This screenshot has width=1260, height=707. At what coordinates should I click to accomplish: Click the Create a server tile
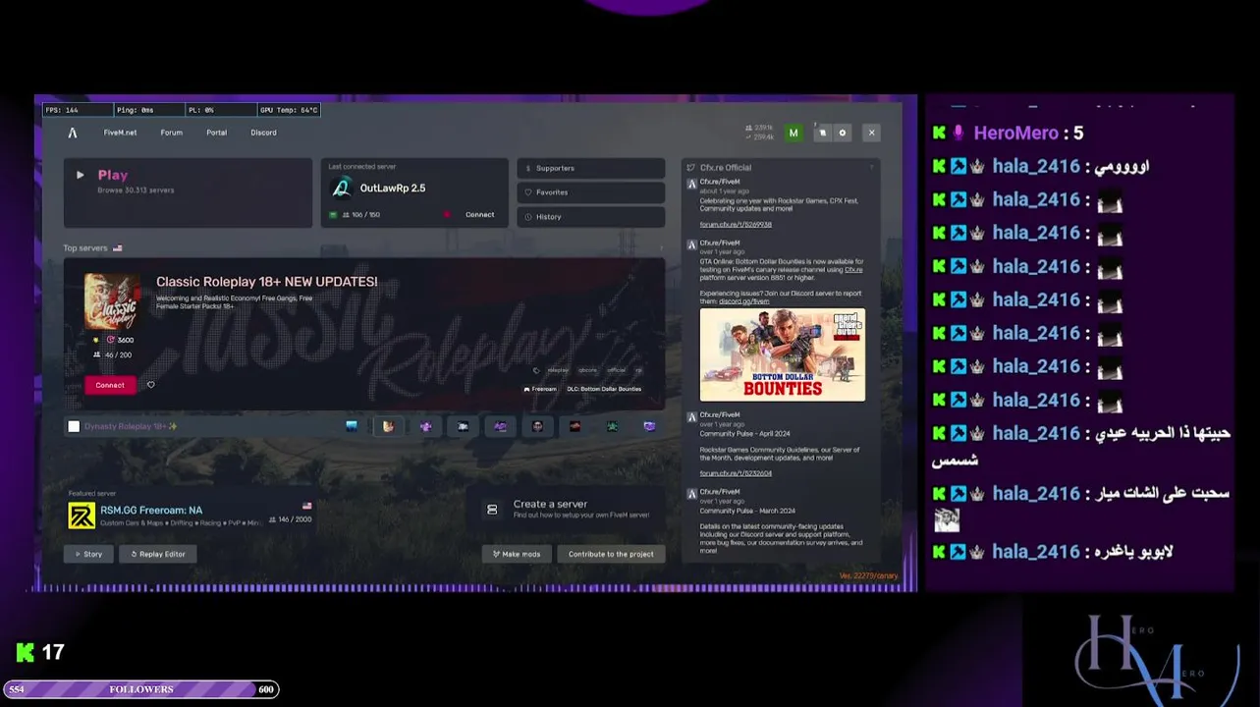click(x=565, y=509)
